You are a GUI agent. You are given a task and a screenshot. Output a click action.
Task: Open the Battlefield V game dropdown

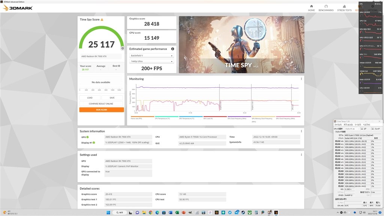pos(151,55)
